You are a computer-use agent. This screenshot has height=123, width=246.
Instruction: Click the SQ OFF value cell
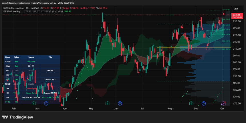tap(17, 80)
